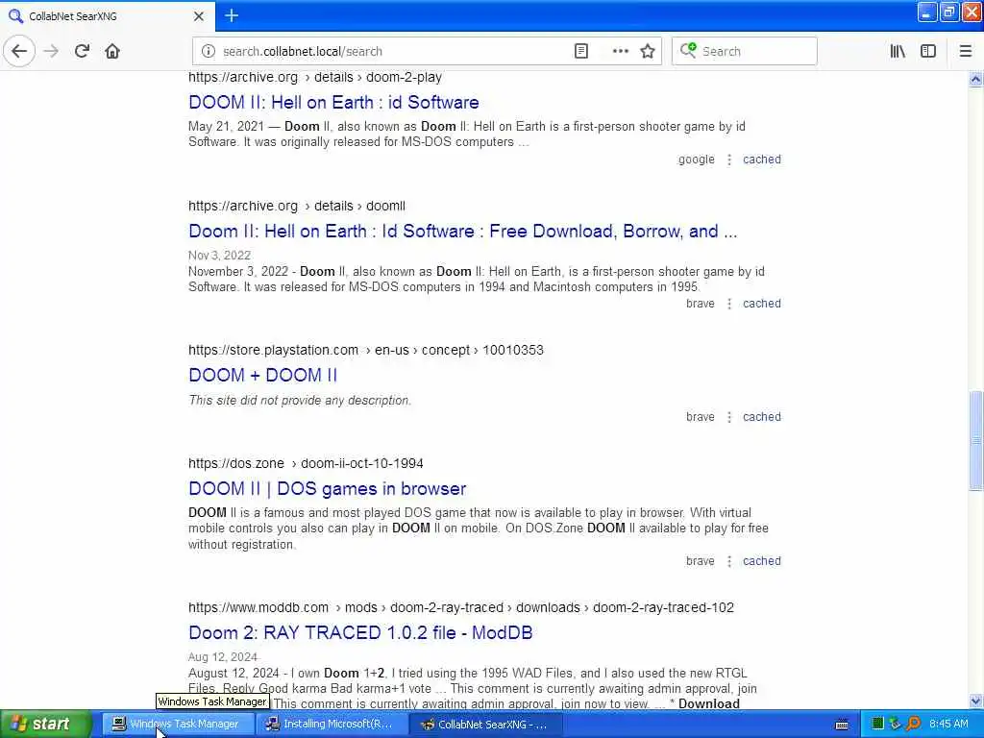Open DOOM II | DOS games in browser
984x738 pixels.
click(327, 489)
